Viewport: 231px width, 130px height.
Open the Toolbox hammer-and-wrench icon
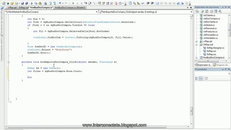pos(112,3)
